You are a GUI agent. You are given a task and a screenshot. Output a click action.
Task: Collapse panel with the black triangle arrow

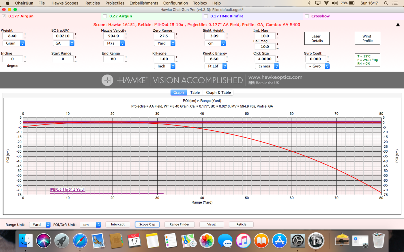398,25
